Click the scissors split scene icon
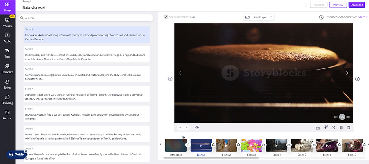Screen dimensions: 369x164 pyautogui.click(x=333, y=128)
